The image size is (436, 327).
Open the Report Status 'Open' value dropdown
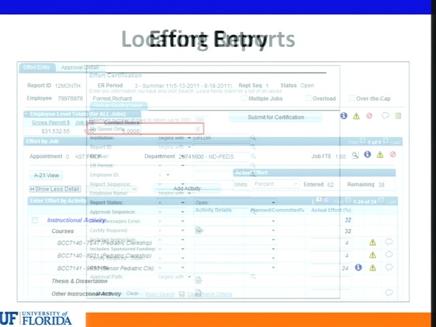click(x=235, y=202)
